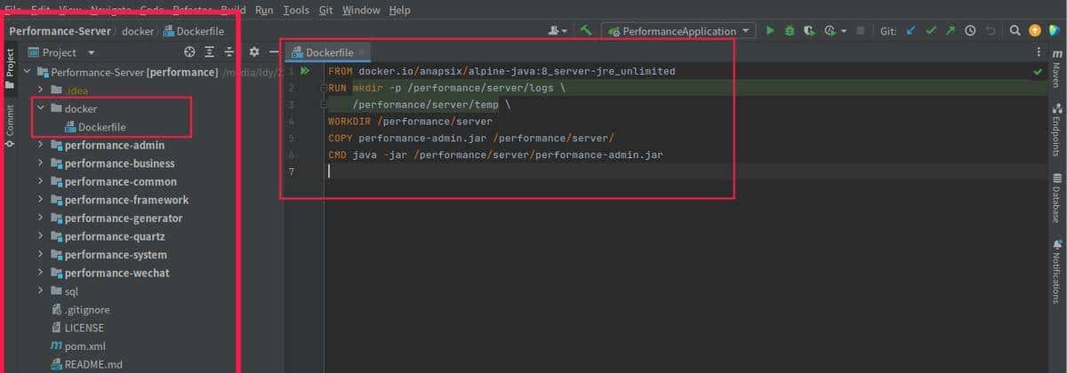This screenshot has width=1067, height=373.
Task: Open the PerformanceApplication run configuration dropdown
Action: [x=678, y=30]
